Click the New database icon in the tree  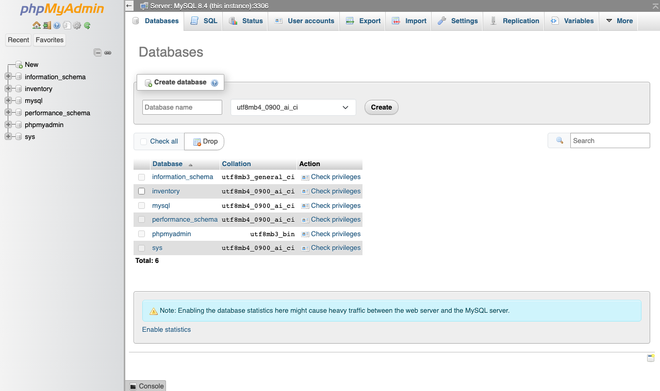coord(19,65)
